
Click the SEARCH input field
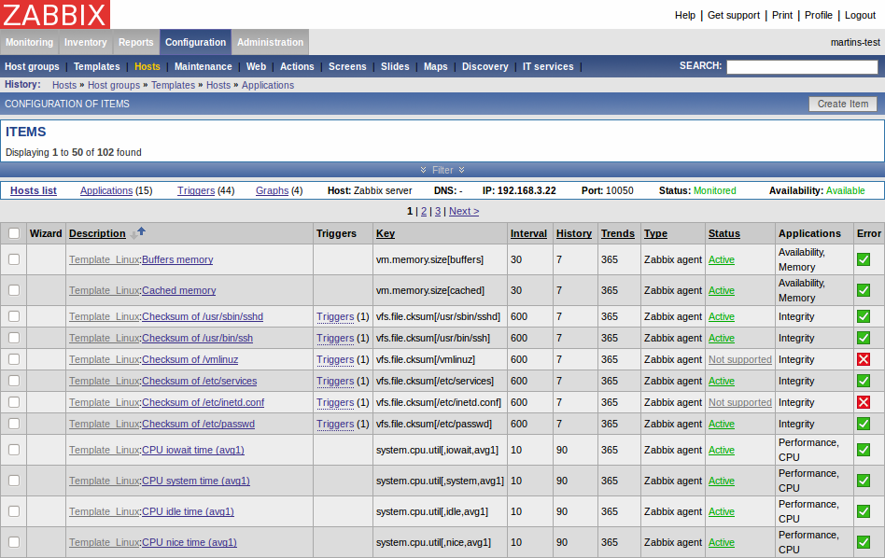pos(802,66)
